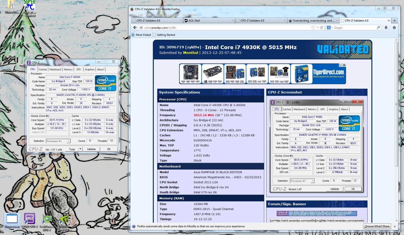This screenshot has height=235, width=404.
Task: Bookmark this page with the star icon
Action: click(313, 28)
